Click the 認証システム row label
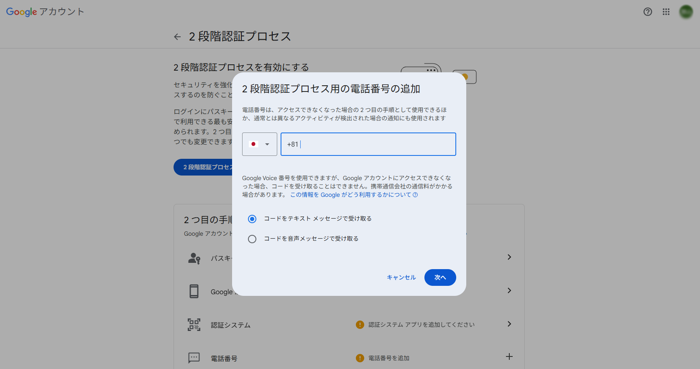700x369 pixels. point(231,325)
